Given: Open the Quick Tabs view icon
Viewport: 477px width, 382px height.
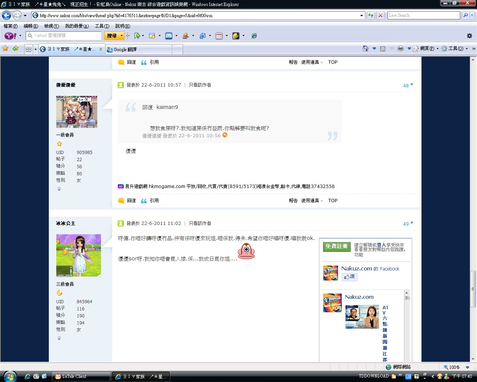Looking at the screenshot, I should [x=28, y=49].
